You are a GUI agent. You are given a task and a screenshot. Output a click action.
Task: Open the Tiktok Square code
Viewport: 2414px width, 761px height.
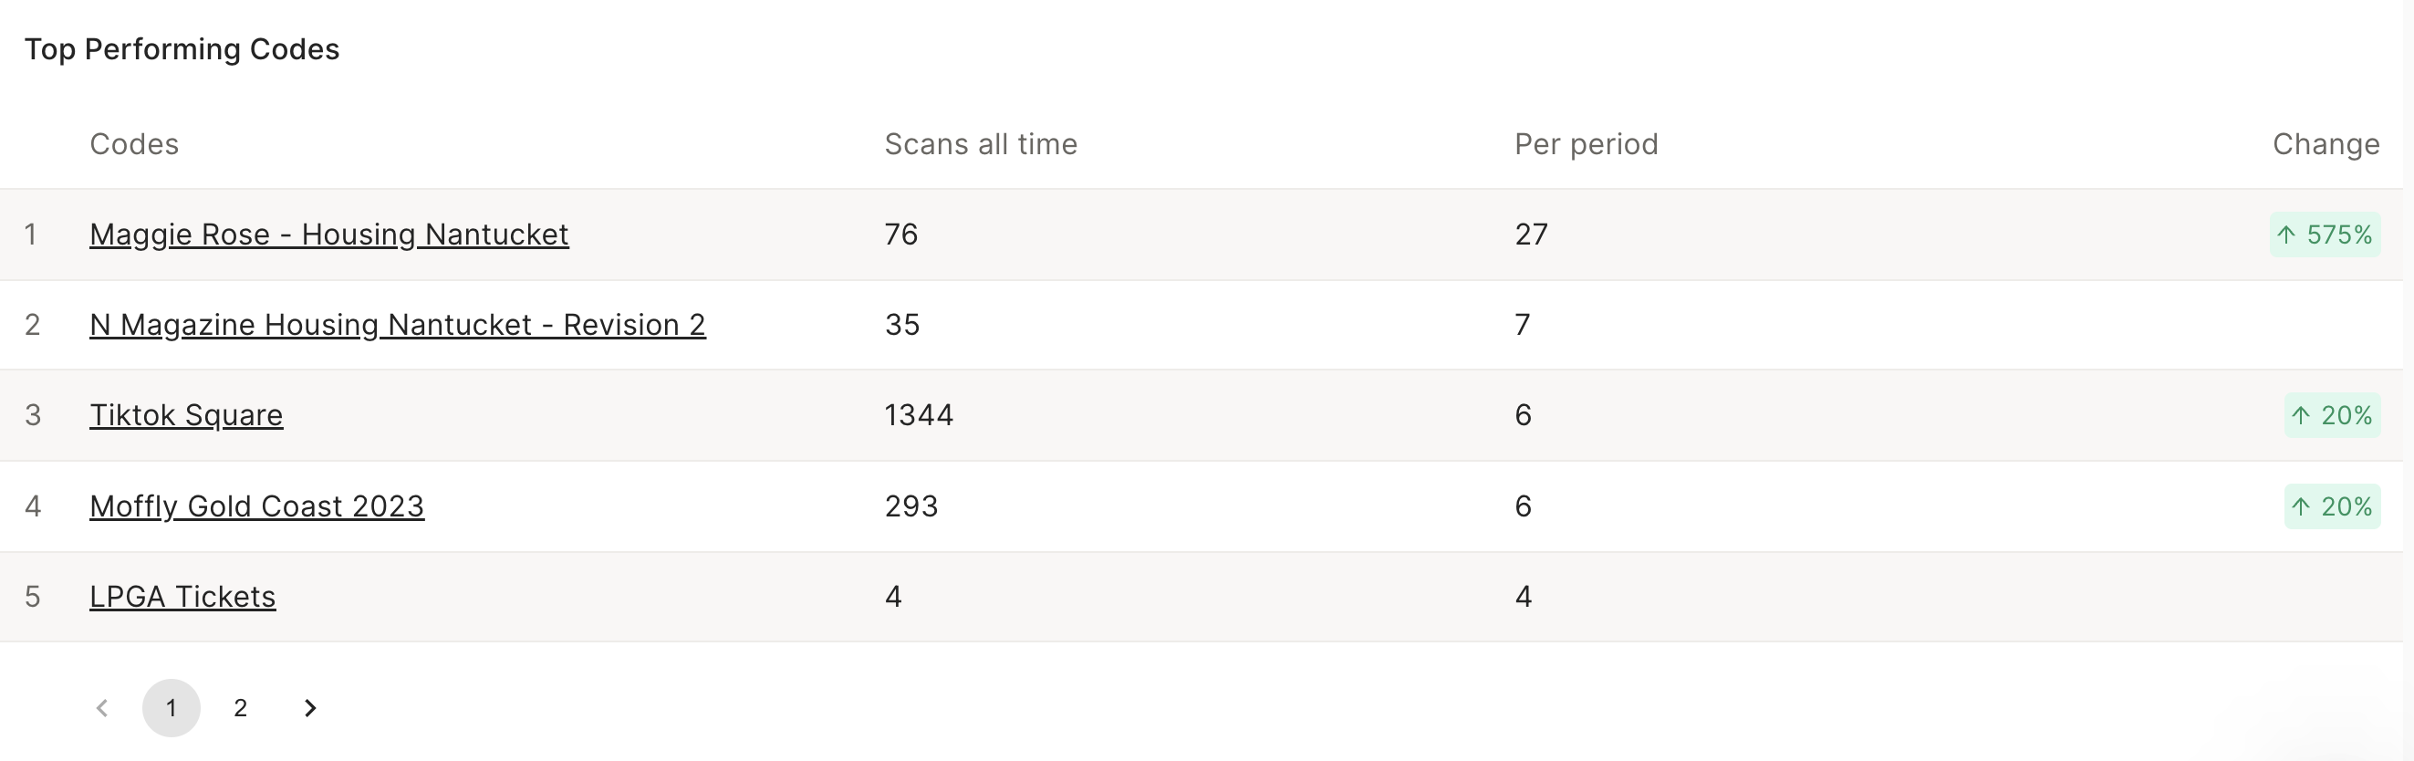(x=185, y=415)
